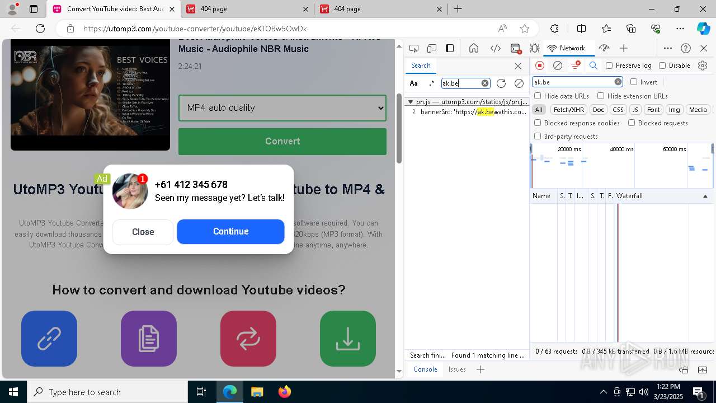Open the Elements tool in DevTools

click(496, 48)
